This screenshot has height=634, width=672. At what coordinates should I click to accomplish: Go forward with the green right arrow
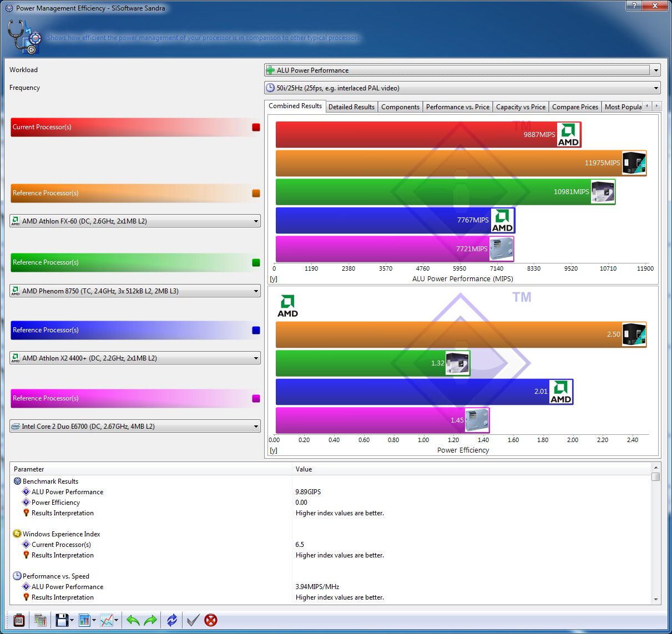click(x=150, y=620)
